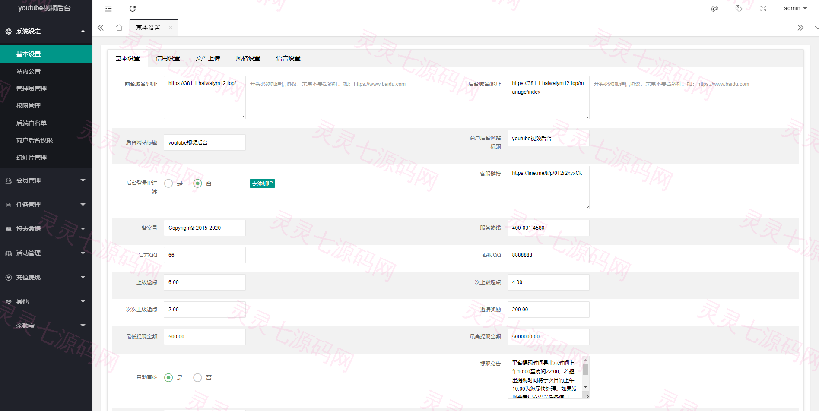Expand the 会员管理 menu
819x411 pixels.
(x=83, y=180)
